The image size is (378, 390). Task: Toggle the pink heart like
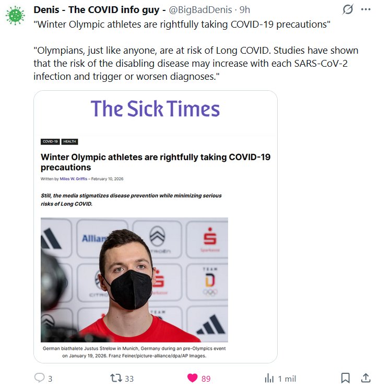click(192, 378)
